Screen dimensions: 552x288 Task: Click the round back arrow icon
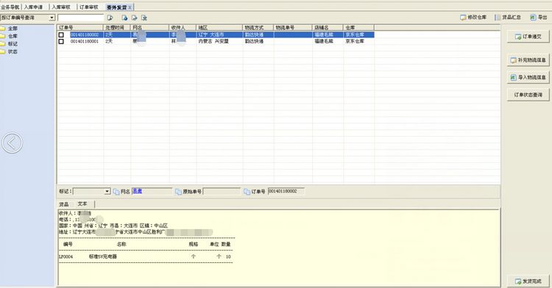(12, 143)
